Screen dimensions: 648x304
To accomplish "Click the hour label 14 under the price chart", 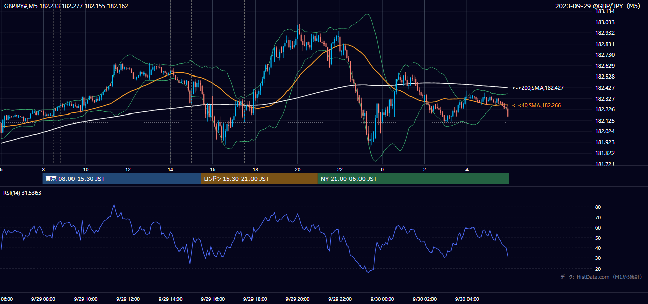I will pos(170,169).
